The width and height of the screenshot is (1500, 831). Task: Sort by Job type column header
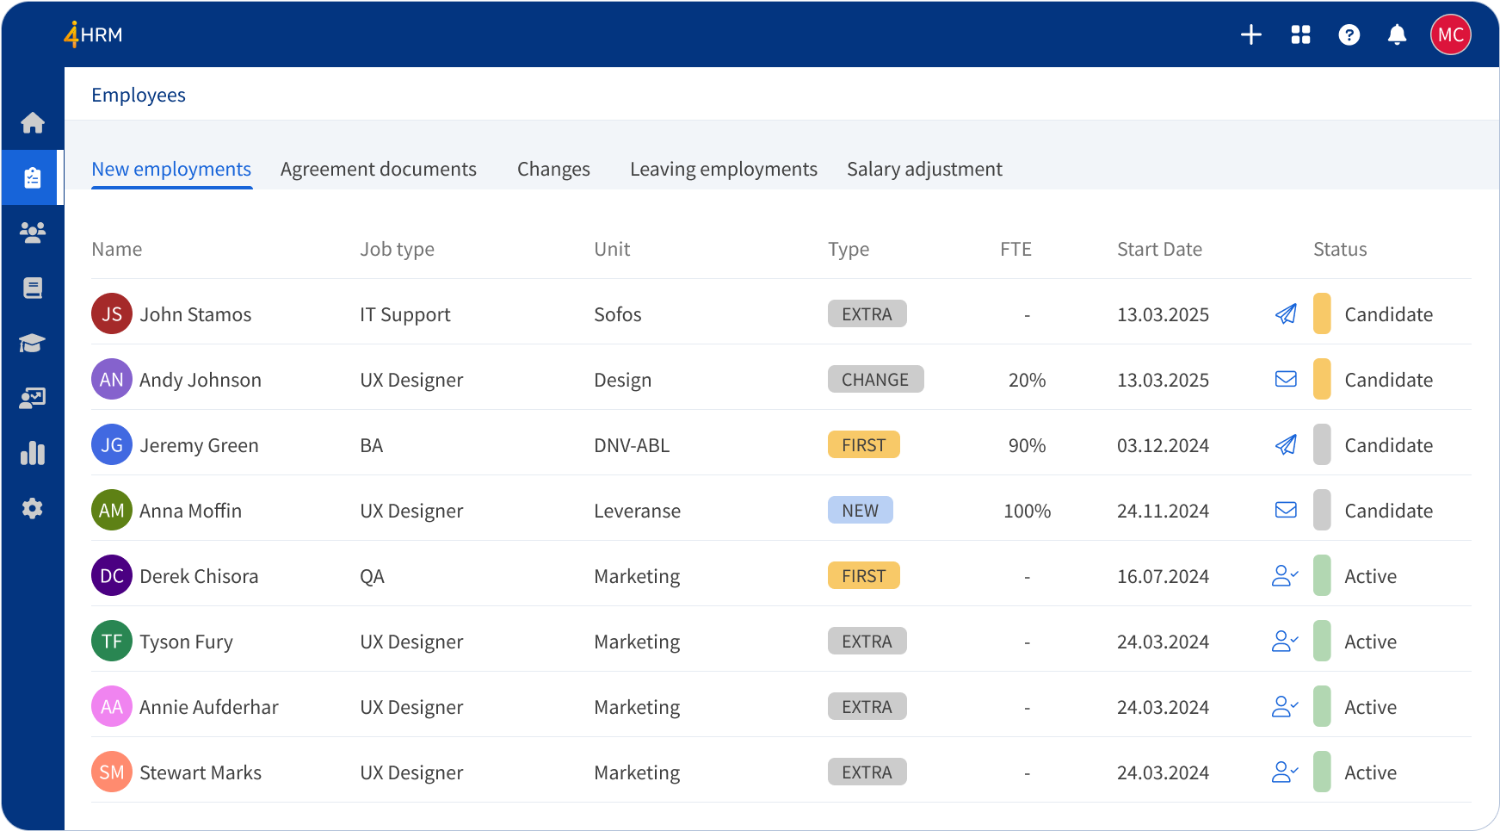click(x=397, y=249)
